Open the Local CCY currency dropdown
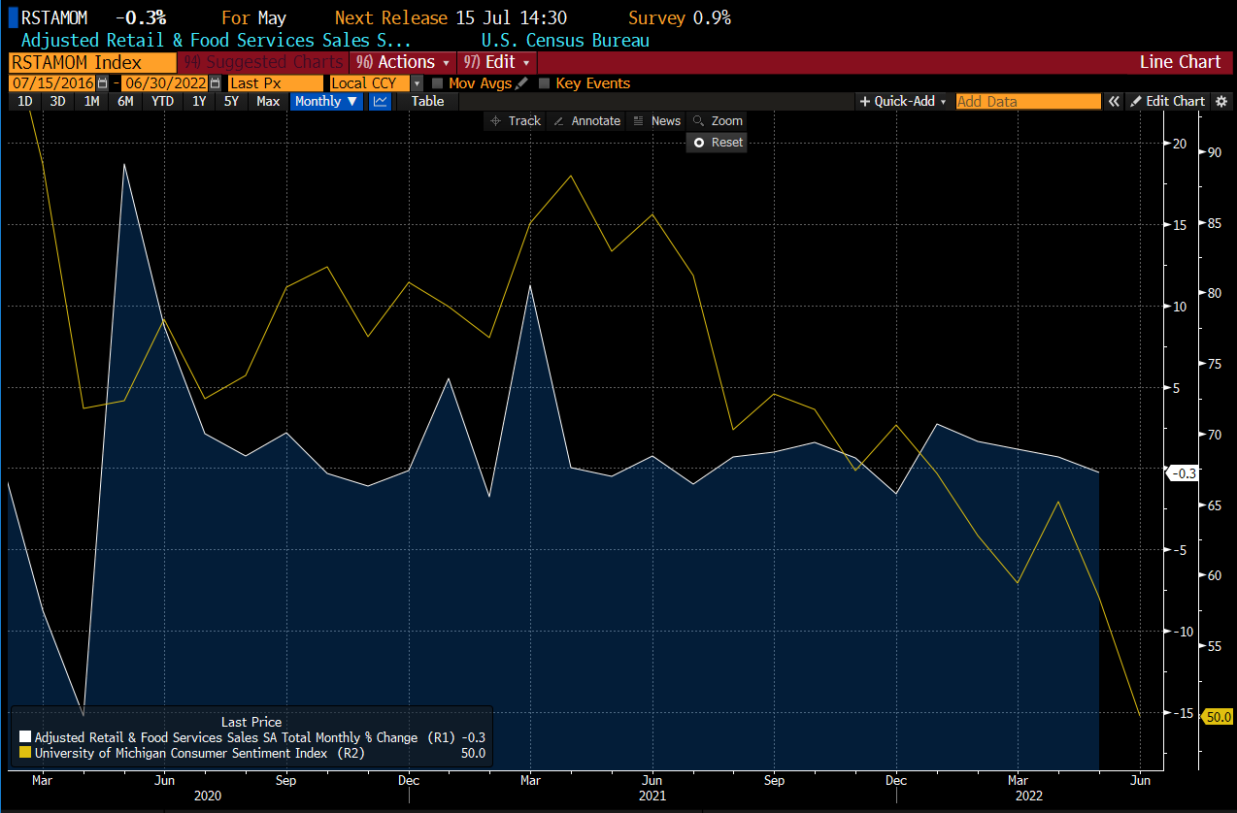The width and height of the screenshot is (1237, 813). (x=417, y=83)
